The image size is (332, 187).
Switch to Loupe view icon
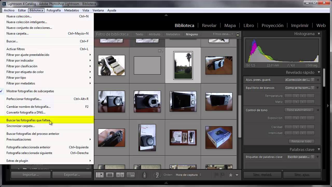pyautogui.click(x=110, y=175)
